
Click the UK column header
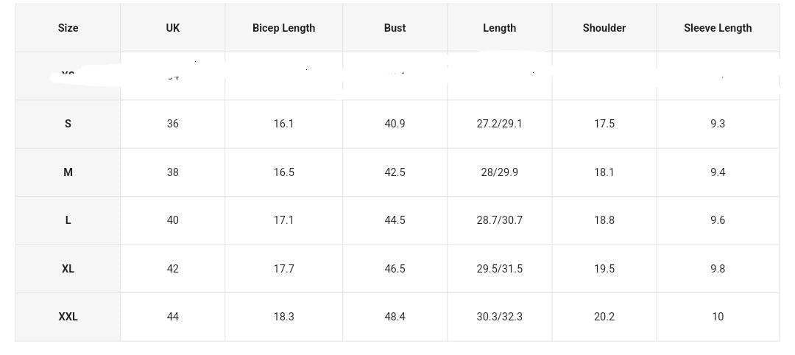[173, 28]
